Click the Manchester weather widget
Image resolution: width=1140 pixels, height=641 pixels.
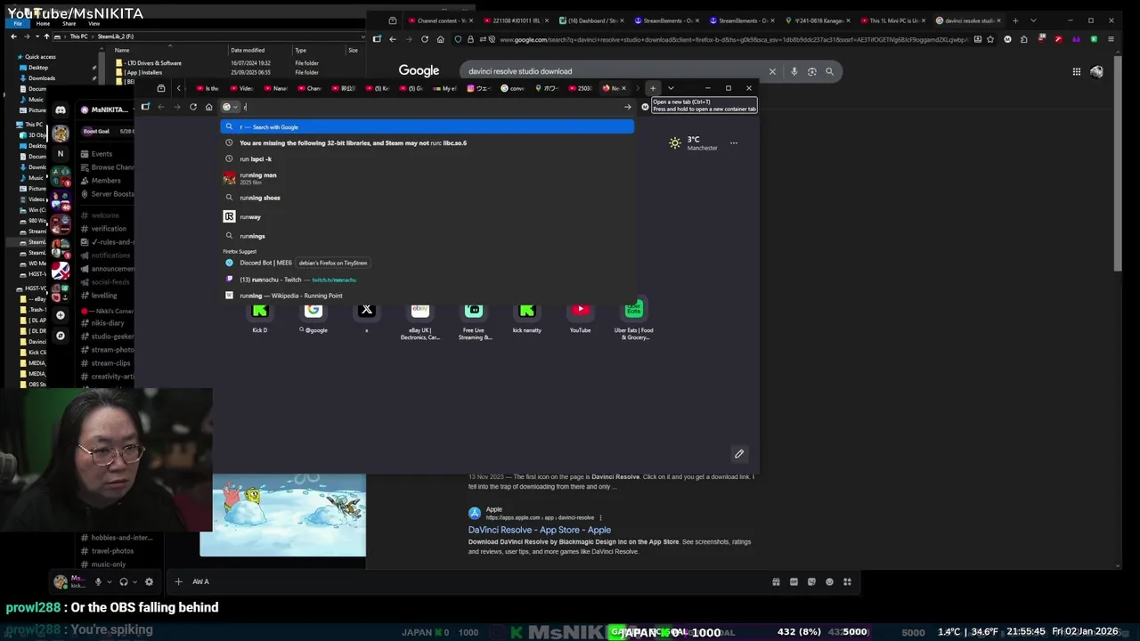pos(694,142)
